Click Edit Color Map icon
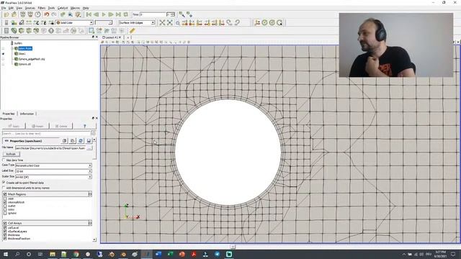Viewport: 461px width, 259px height. (x=14, y=22)
